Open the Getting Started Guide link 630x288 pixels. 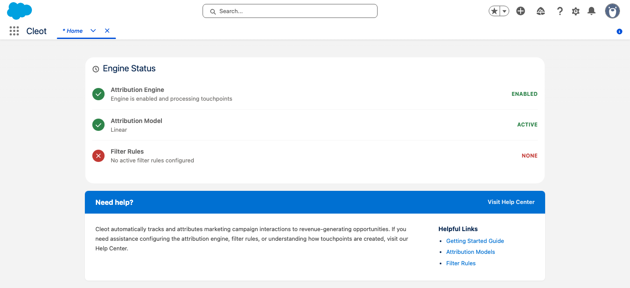point(475,241)
